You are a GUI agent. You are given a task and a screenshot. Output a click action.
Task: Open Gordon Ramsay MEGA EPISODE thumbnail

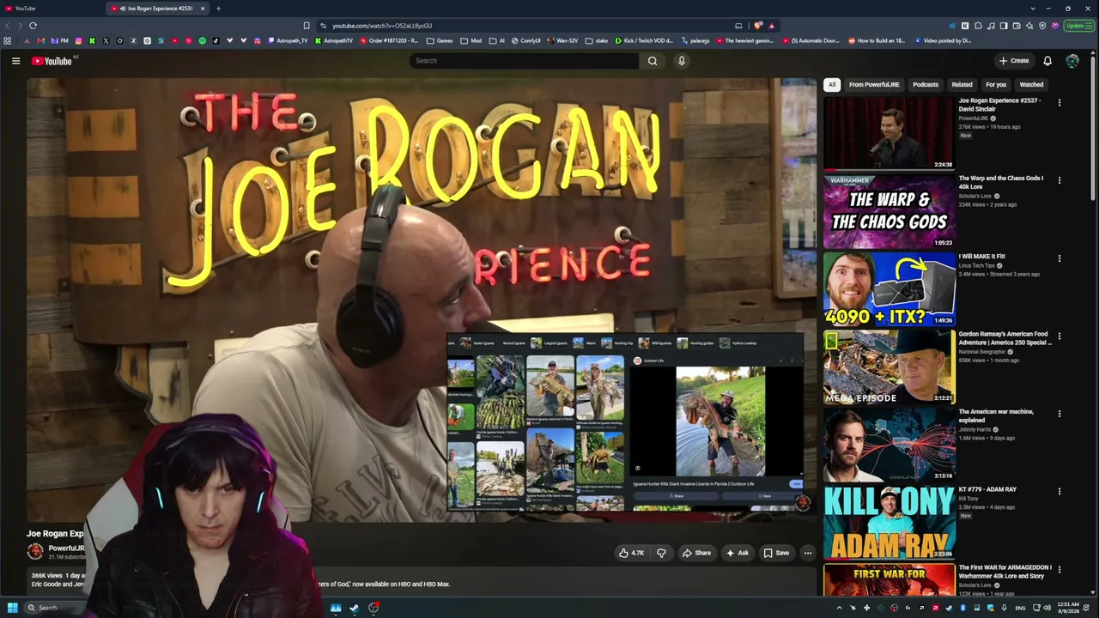point(889,367)
